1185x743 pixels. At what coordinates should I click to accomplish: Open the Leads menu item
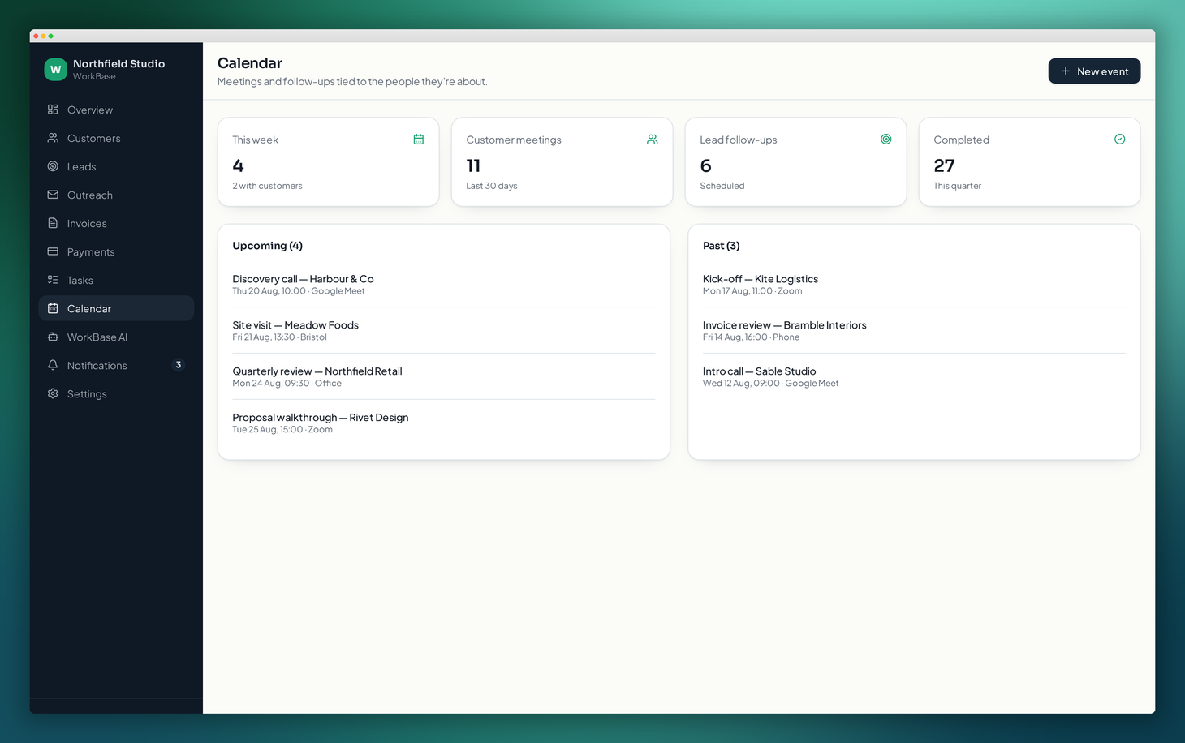click(116, 166)
